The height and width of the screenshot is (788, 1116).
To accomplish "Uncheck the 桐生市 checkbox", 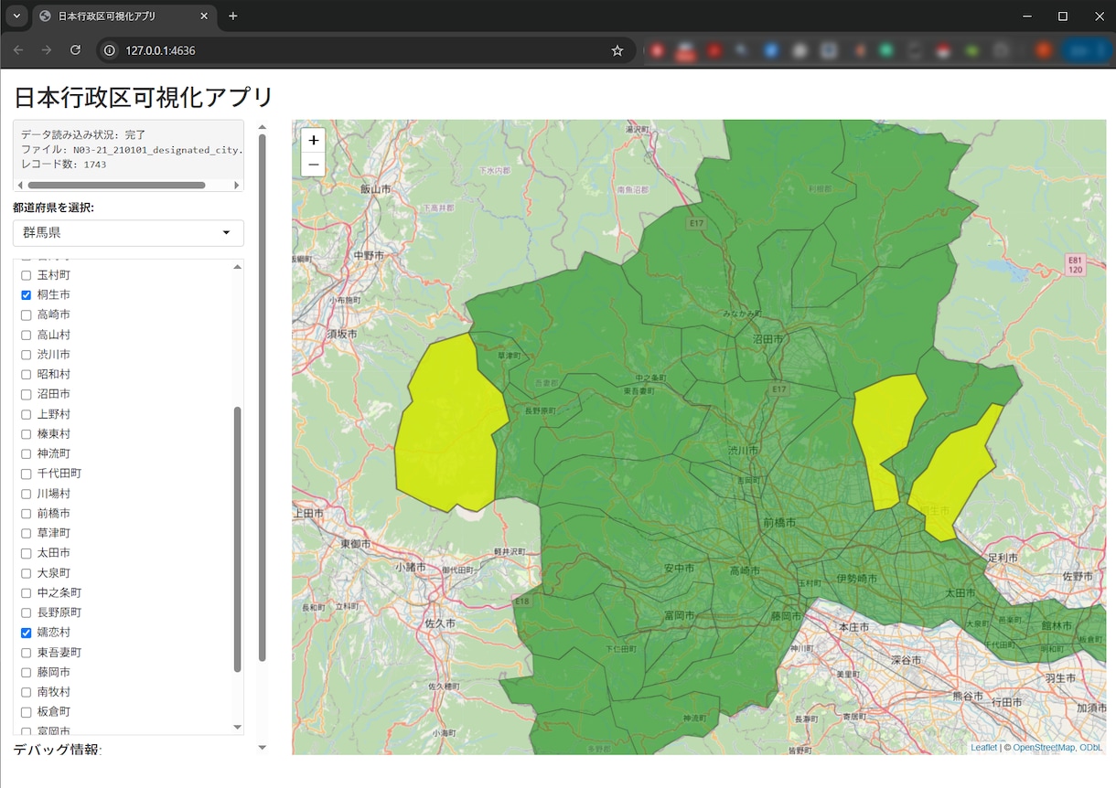I will (x=27, y=295).
